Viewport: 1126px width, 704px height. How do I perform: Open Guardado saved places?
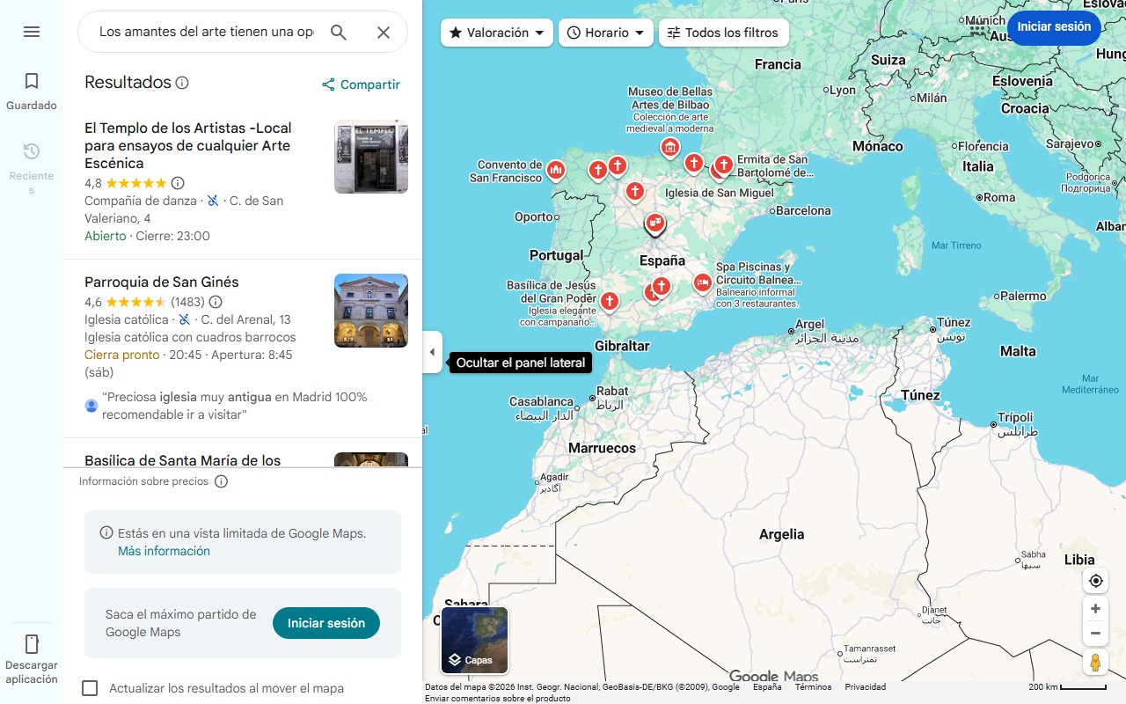coord(32,88)
